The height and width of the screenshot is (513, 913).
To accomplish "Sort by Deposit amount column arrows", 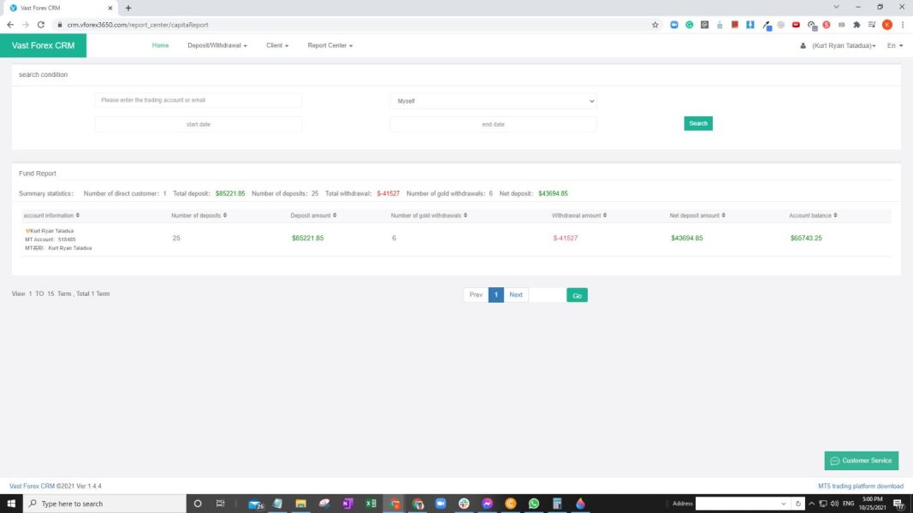I will [335, 215].
